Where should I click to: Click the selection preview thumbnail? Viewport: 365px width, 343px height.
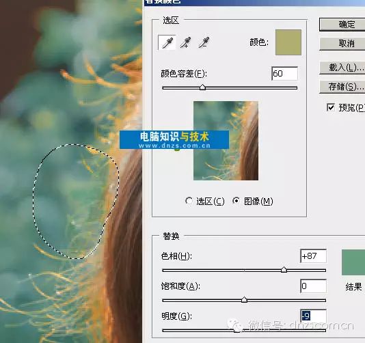point(226,141)
